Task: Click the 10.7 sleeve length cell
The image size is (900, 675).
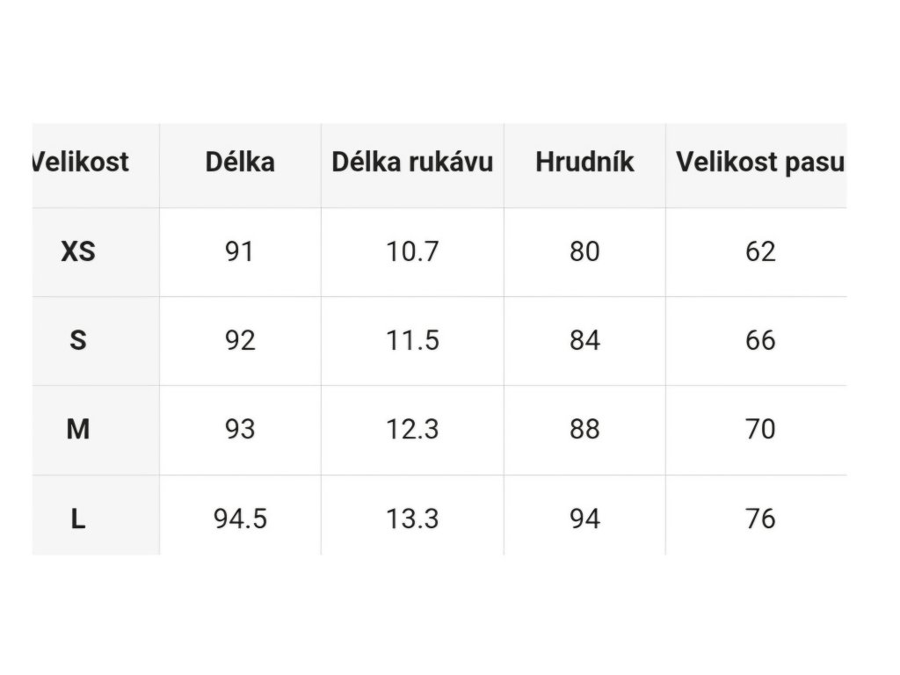Action: (x=412, y=251)
